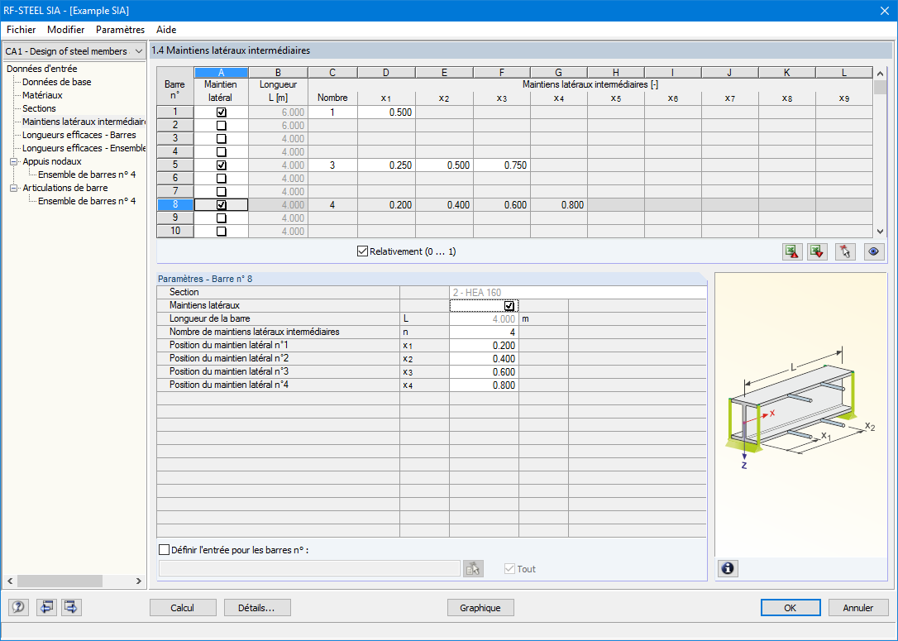Select Ensemble de barres n° 4 under Appuis nodaux
Screen dimensions: 898x641
click(87, 175)
